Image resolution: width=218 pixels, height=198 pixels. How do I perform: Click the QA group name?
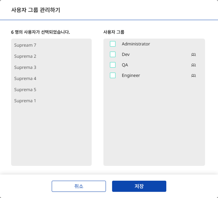pyautogui.click(x=125, y=65)
